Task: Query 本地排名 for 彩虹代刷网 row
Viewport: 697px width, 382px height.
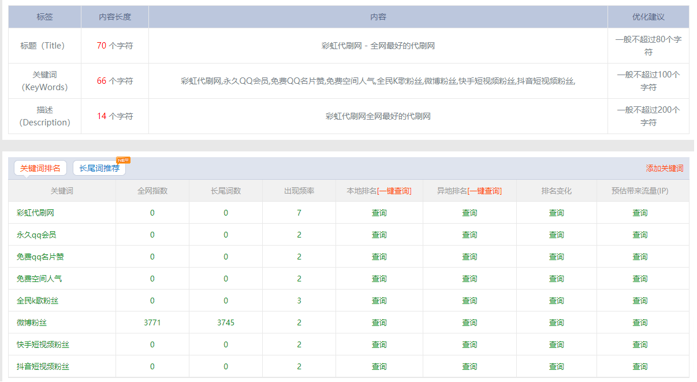Action: [379, 213]
